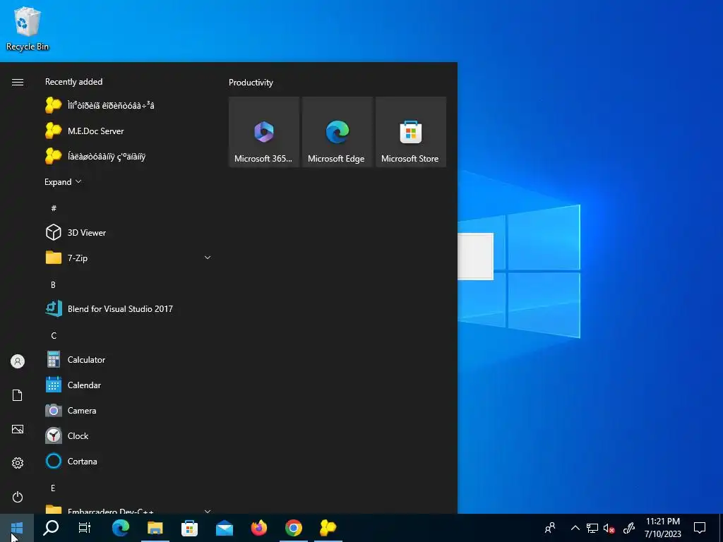Show hidden tray icons chevron

click(575, 528)
